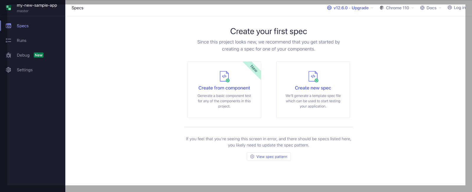
Task: Click the Cypress version logo icon
Action: [329, 8]
